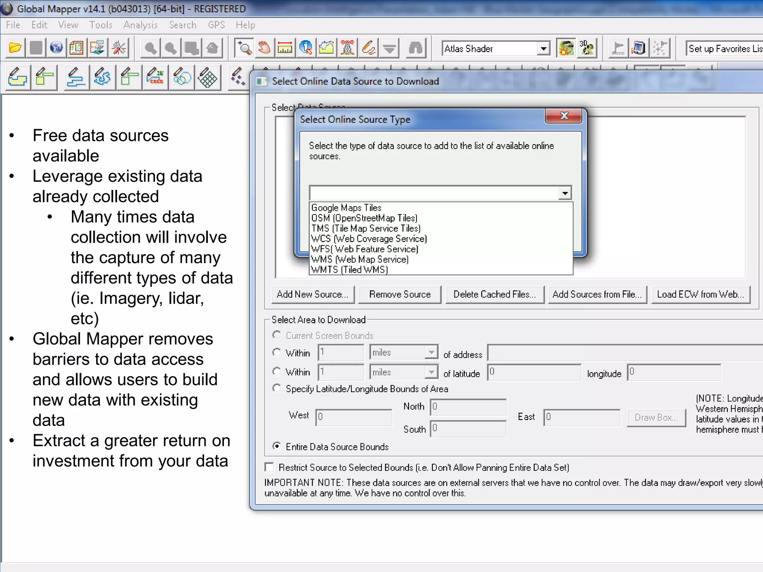
Task: Close the Select Online Source Type dialog
Action: tap(564, 116)
